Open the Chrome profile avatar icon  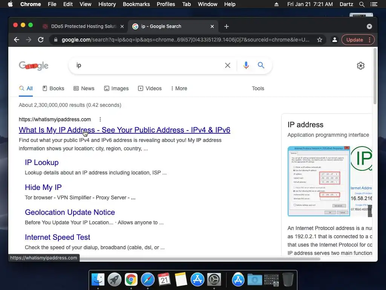335,40
